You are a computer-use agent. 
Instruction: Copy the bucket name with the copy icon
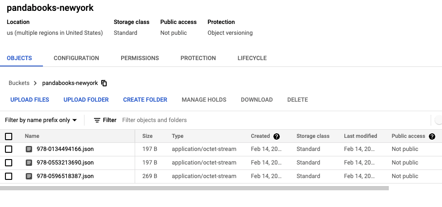point(104,83)
